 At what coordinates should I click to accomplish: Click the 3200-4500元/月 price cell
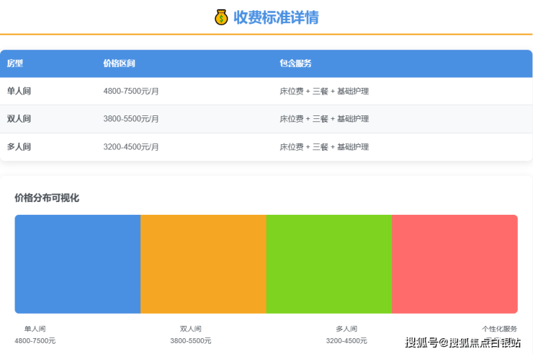pos(131,147)
